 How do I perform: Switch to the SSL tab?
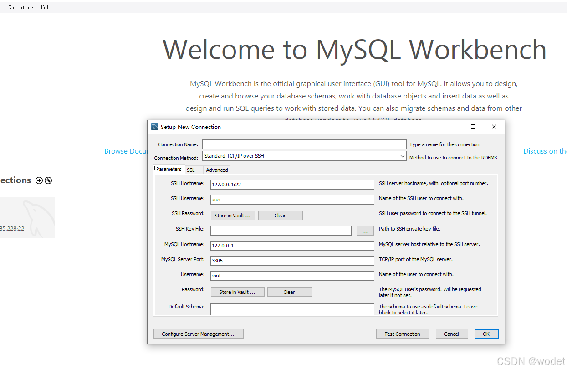pos(191,170)
